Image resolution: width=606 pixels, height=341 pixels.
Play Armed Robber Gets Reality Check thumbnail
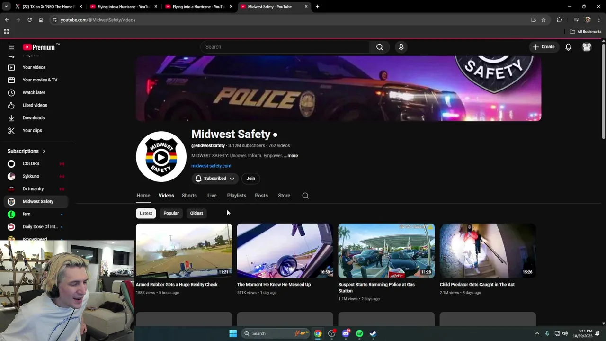tap(184, 251)
